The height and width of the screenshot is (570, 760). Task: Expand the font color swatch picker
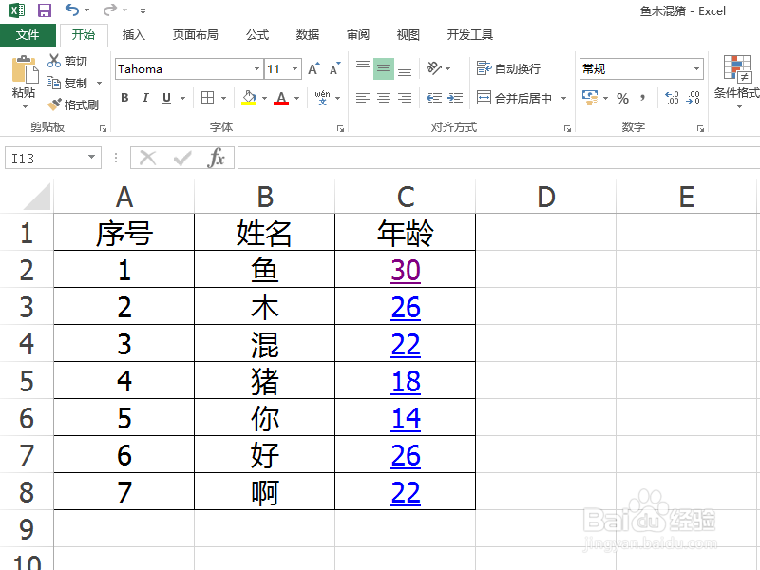pos(294,98)
